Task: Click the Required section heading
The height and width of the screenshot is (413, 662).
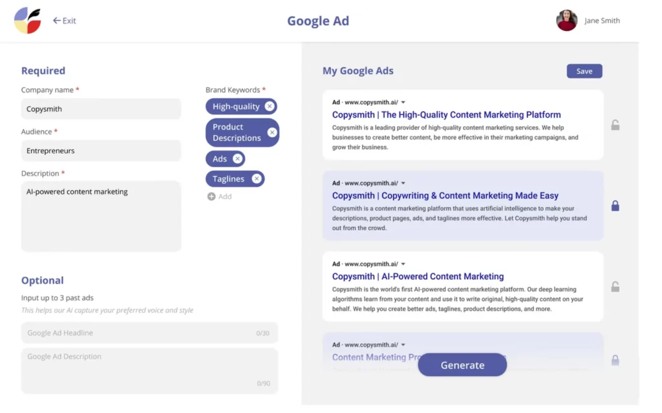Action: [43, 70]
